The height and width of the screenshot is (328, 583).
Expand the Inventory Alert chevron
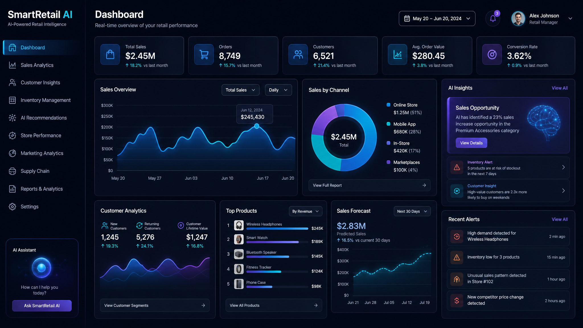[563, 167]
